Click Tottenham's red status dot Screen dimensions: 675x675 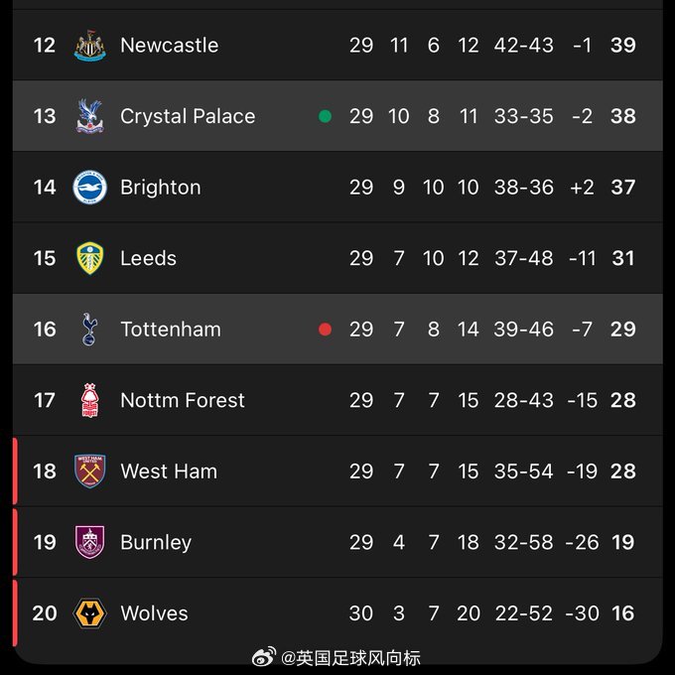(x=325, y=330)
